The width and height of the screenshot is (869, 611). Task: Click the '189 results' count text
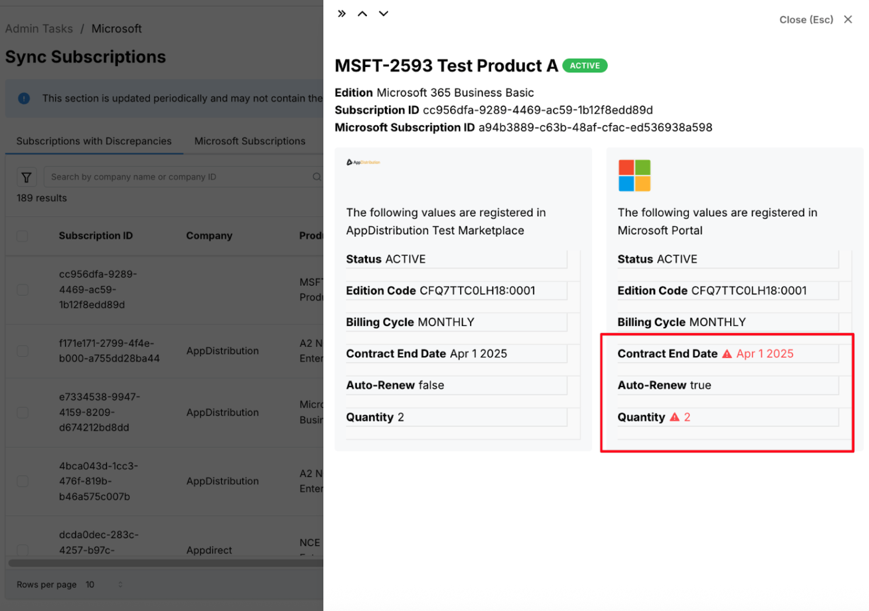coord(41,198)
